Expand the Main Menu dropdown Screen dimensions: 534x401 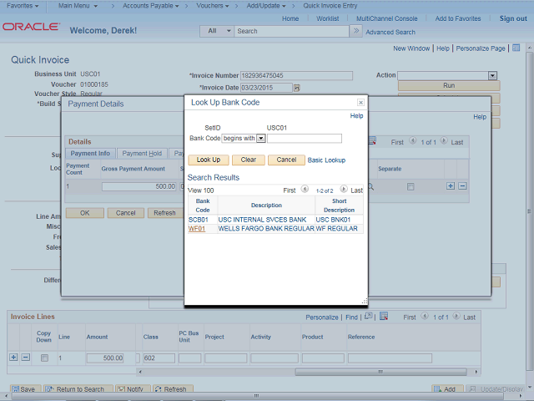[78, 6]
